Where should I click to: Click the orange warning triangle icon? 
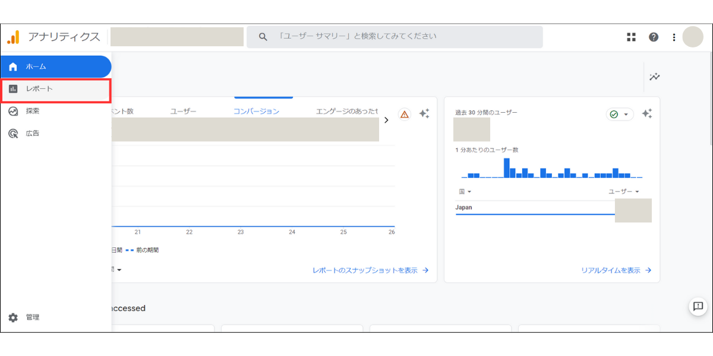click(x=405, y=115)
